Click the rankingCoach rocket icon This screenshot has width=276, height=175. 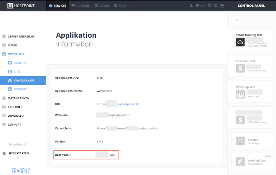pos(240,162)
